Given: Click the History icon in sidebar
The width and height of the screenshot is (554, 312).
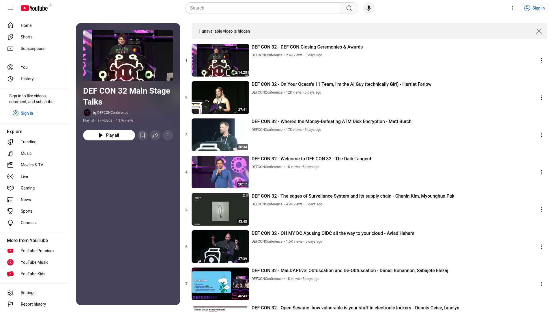Looking at the screenshot, I should point(10,79).
